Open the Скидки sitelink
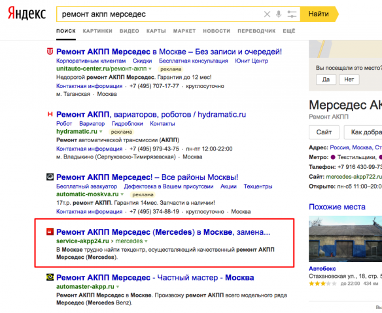382x313 pixels. coord(143,61)
